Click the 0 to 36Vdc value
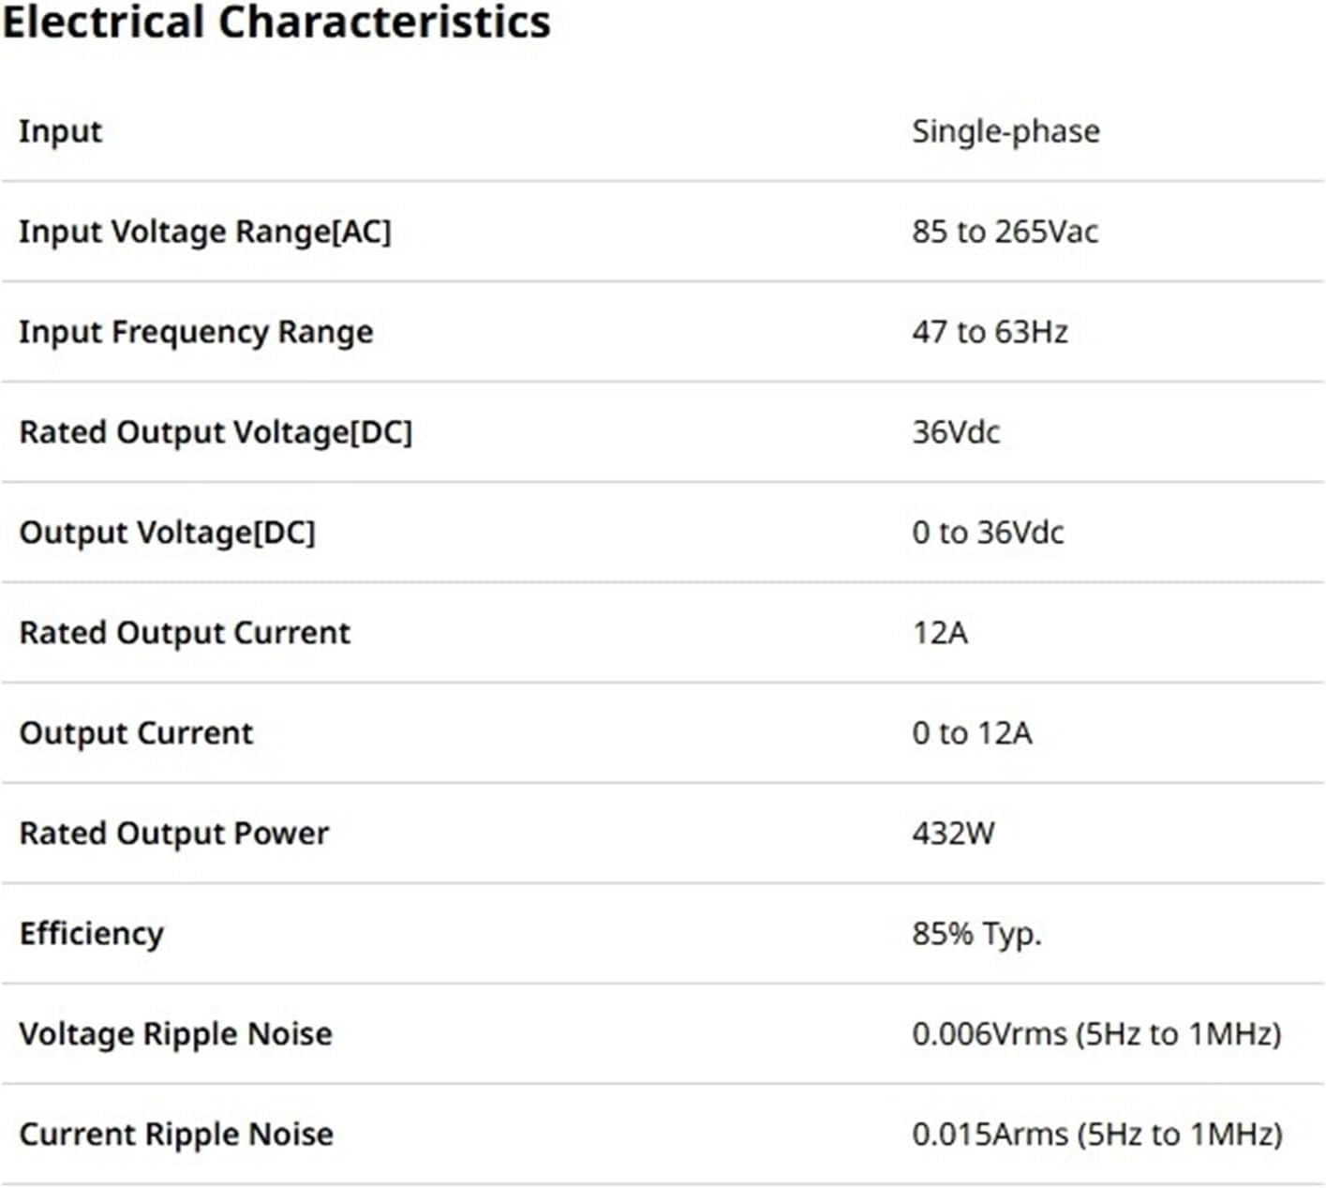This screenshot has height=1188, width=1326. coord(988,533)
